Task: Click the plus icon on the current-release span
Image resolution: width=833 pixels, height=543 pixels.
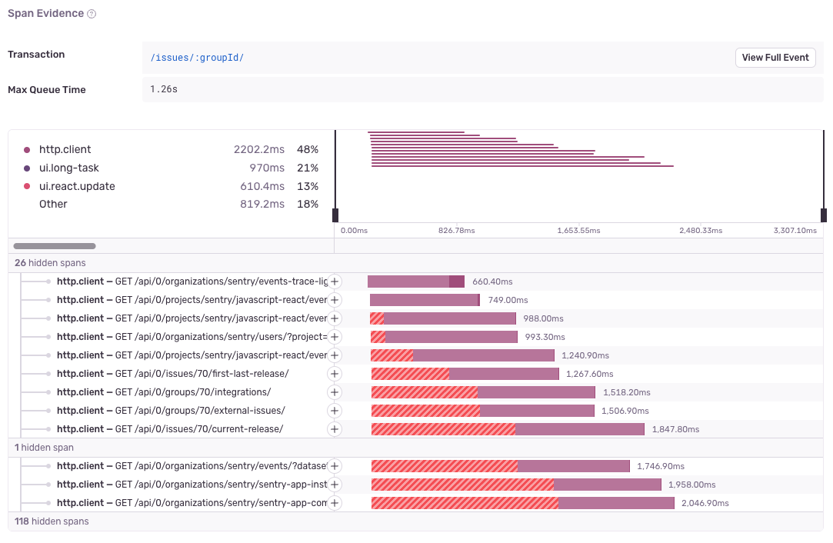Action: tap(335, 429)
